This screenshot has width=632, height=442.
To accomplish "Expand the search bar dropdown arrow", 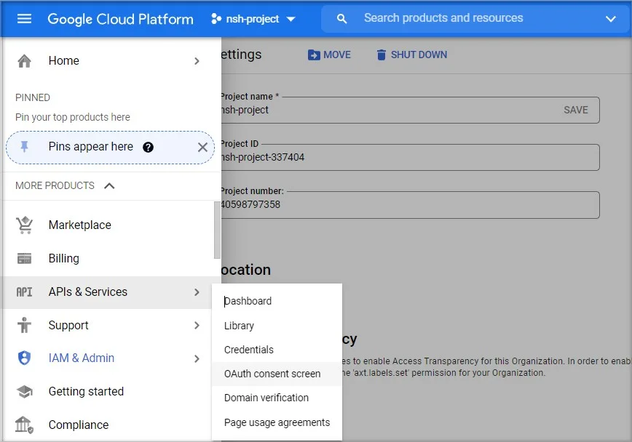I will click(x=610, y=19).
